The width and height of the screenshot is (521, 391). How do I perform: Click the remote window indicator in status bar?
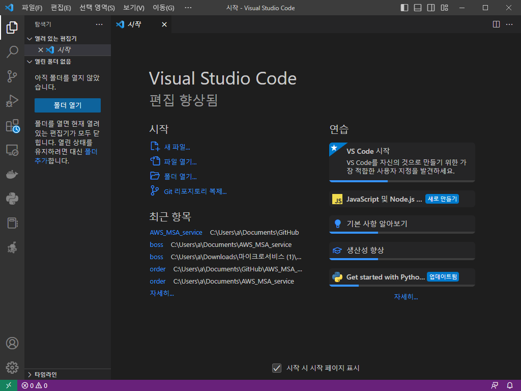(x=9, y=385)
